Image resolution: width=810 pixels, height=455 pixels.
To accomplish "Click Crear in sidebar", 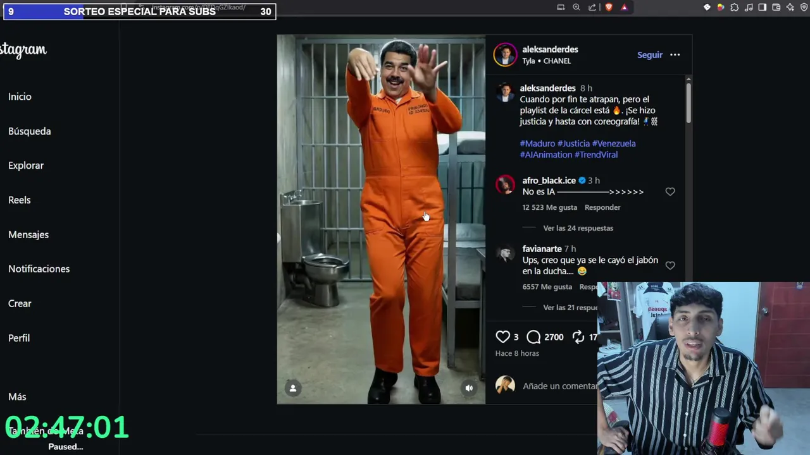I will point(20,303).
